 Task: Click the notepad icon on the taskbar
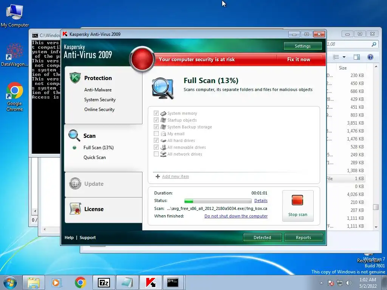pyautogui.click(x=127, y=282)
